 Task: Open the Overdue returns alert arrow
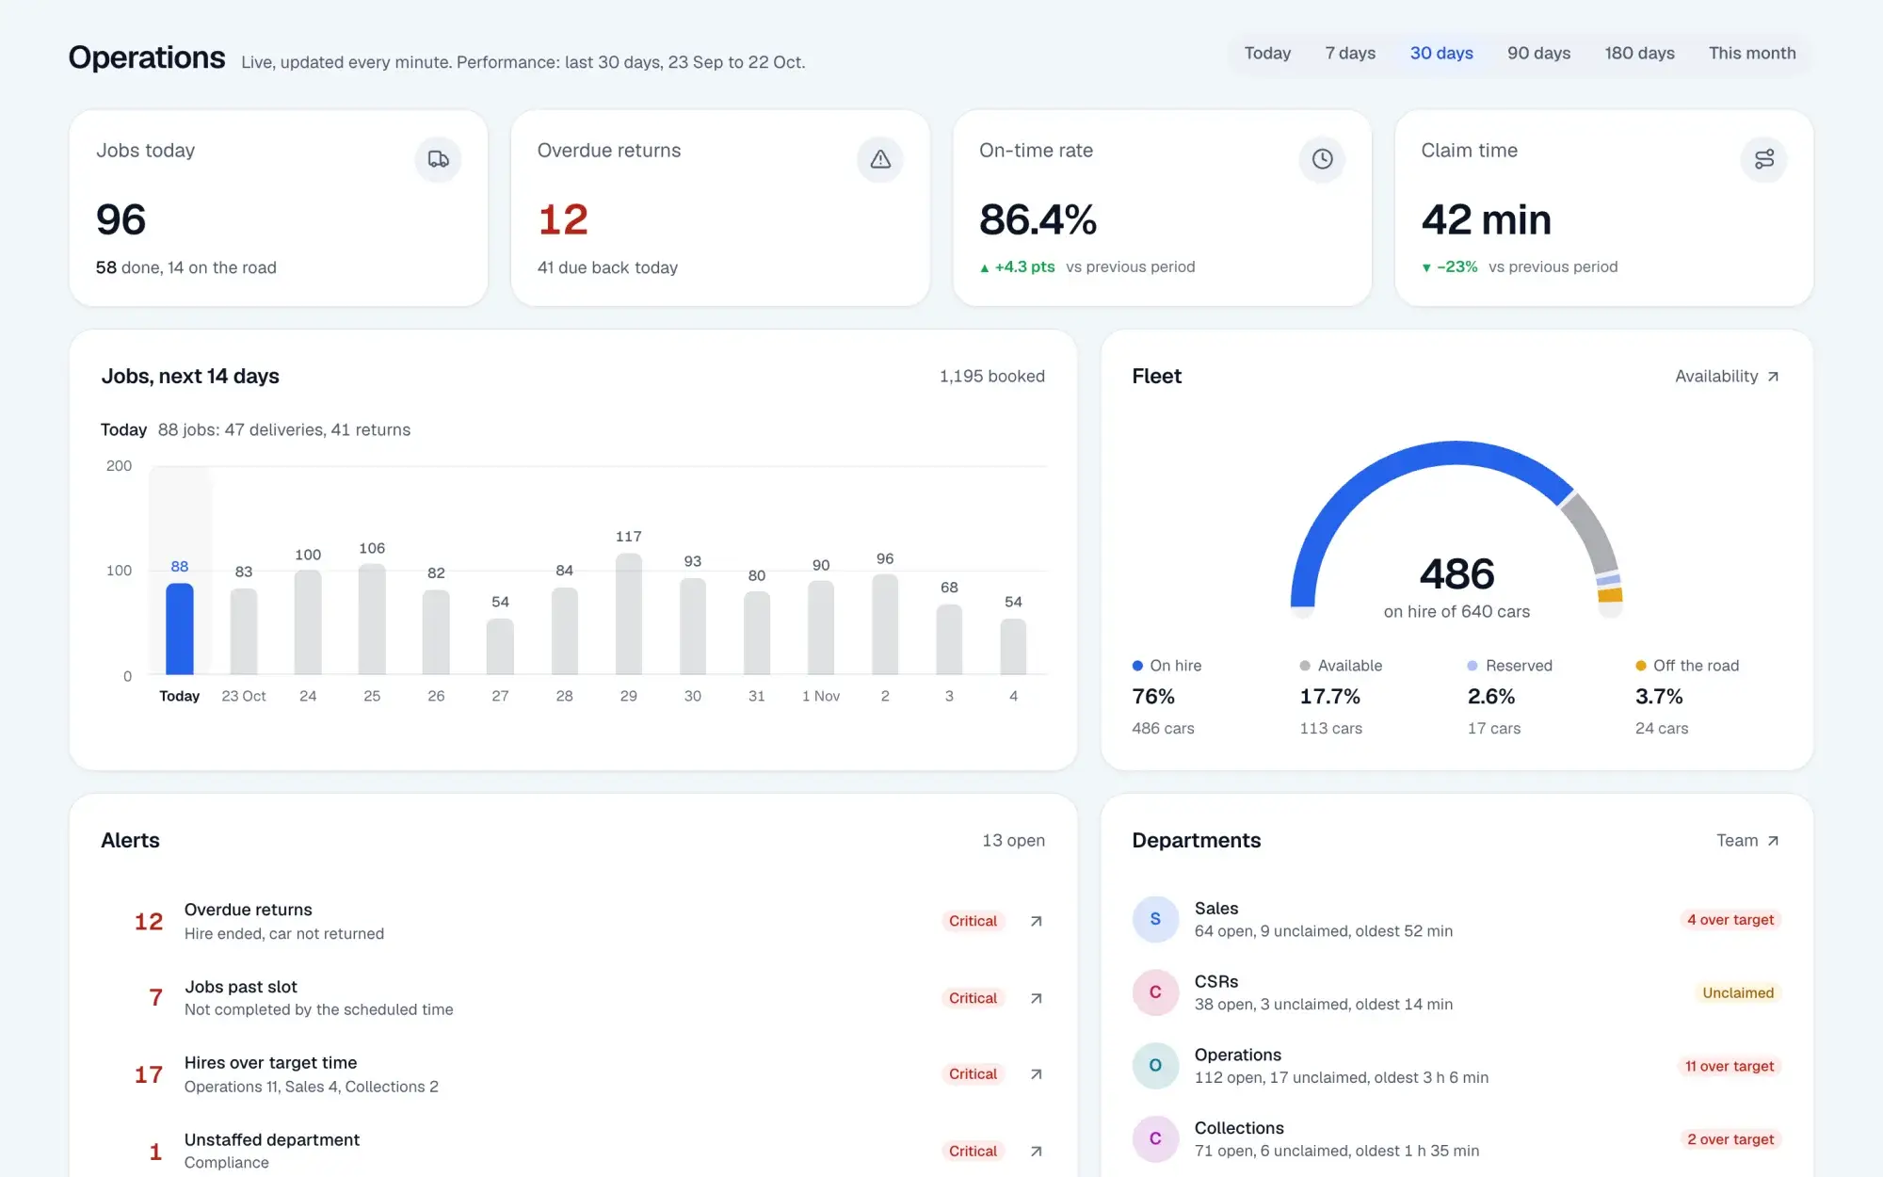(1036, 921)
